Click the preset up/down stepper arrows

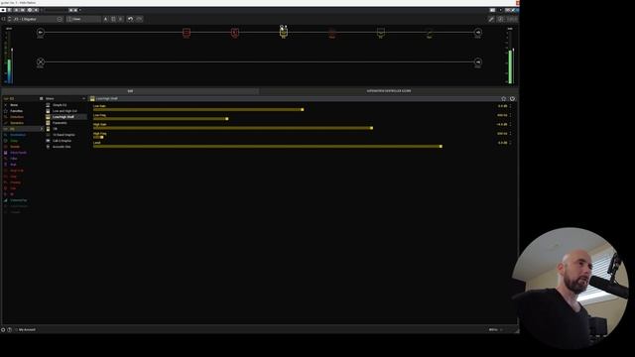pyautogui.click(x=9, y=19)
